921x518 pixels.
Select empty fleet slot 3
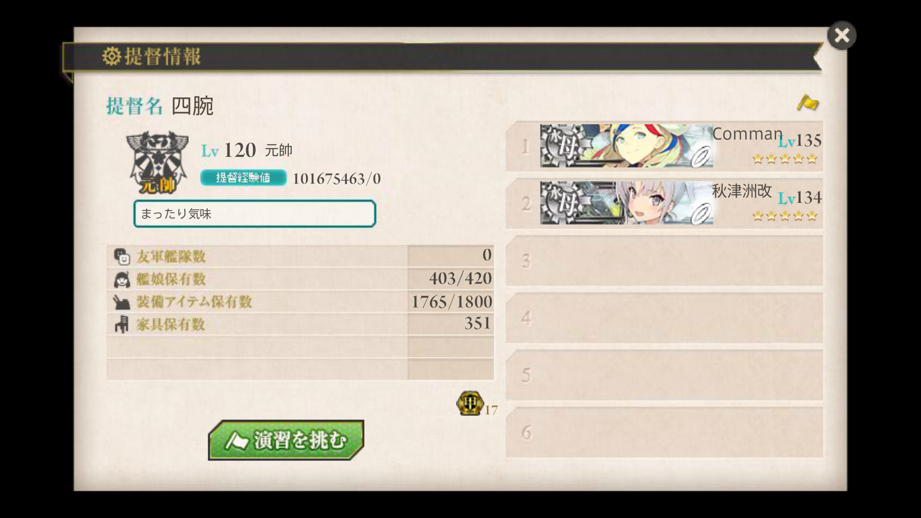pos(664,260)
